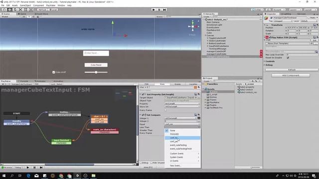This screenshot has width=319, height=179.
Task: Toggle the Int Compare action enabled checkbox
Action: coord(143,115)
